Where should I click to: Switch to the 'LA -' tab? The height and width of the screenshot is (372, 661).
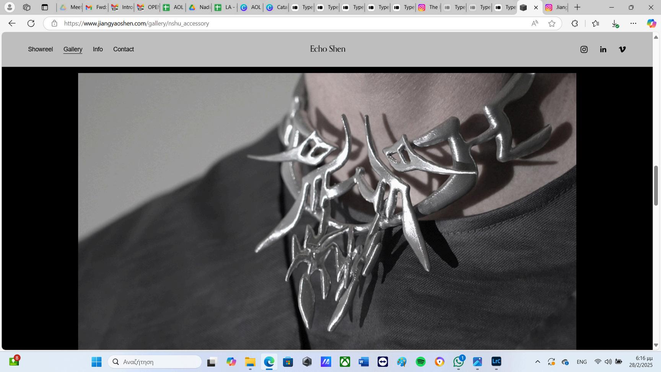(224, 7)
